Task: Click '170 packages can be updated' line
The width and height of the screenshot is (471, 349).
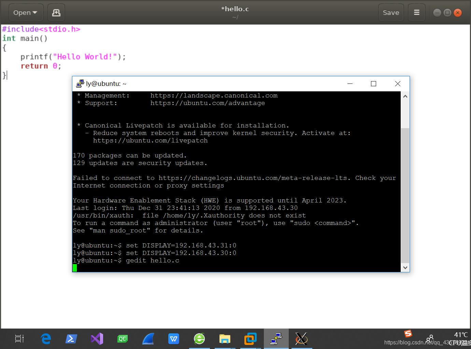Action: (x=130, y=155)
